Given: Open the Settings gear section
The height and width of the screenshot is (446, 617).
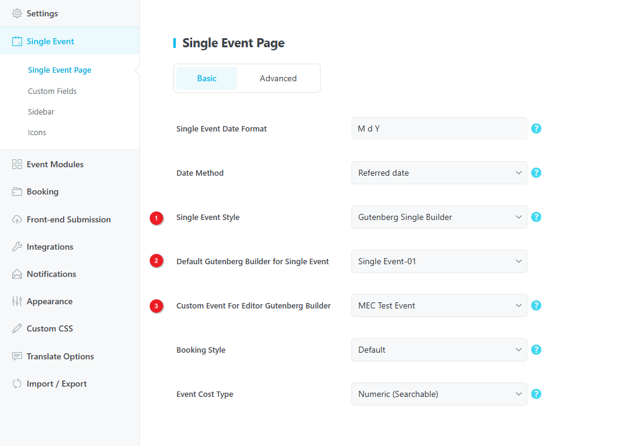Looking at the screenshot, I should (17, 13).
